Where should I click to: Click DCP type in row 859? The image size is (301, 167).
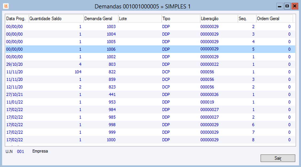click(166, 79)
